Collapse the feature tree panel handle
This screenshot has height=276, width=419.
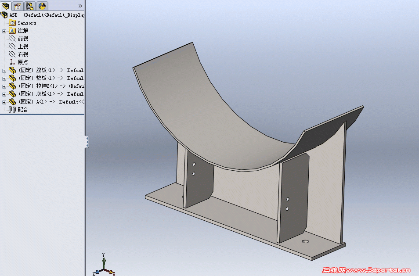[87, 142]
